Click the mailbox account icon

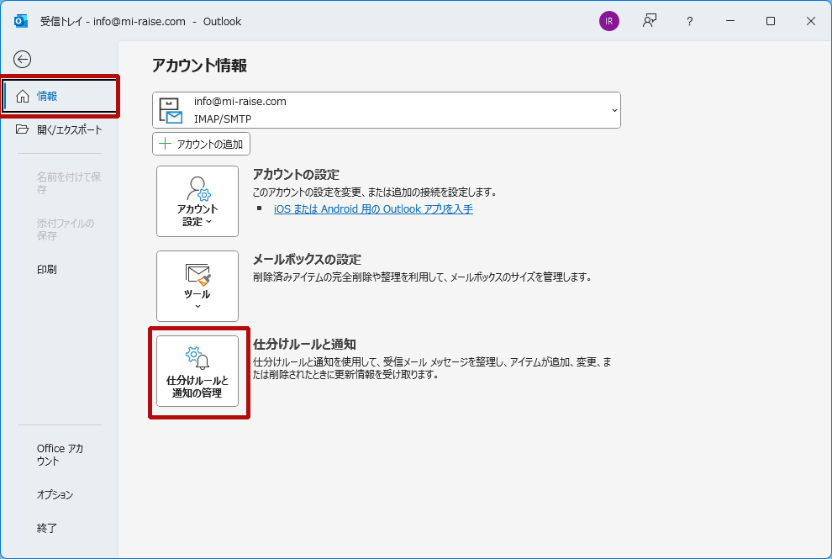click(x=171, y=110)
